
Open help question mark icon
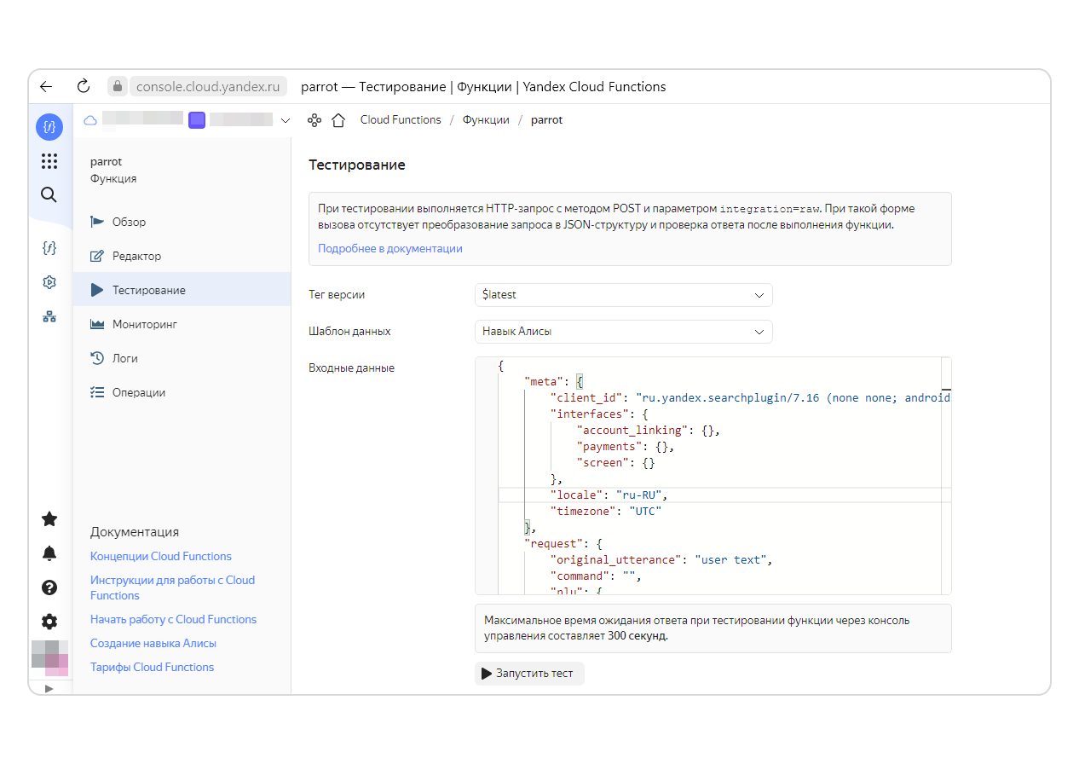click(x=49, y=587)
